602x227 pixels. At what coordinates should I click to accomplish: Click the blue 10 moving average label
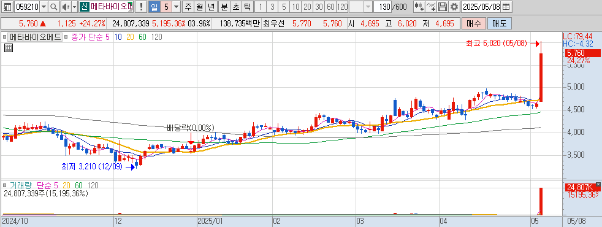coord(118,37)
